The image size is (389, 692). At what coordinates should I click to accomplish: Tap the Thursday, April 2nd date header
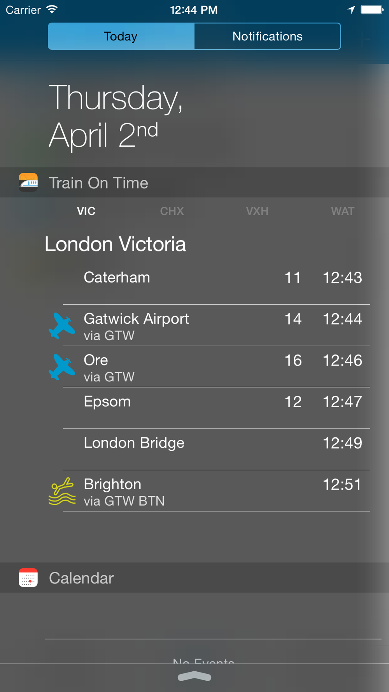click(116, 116)
